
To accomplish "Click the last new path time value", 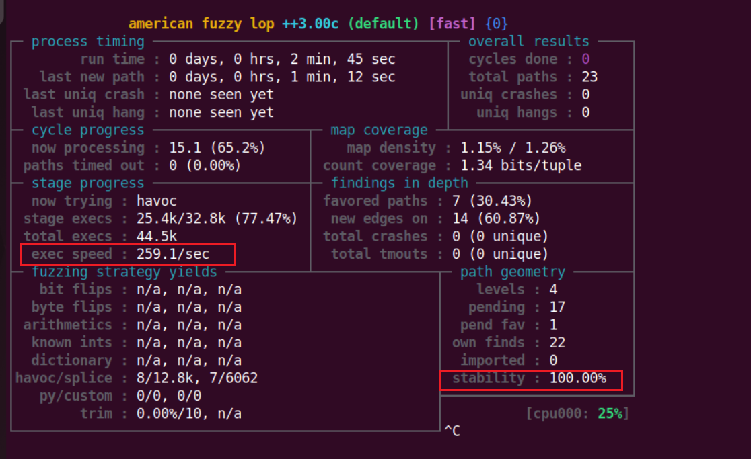I will (x=282, y=77).
